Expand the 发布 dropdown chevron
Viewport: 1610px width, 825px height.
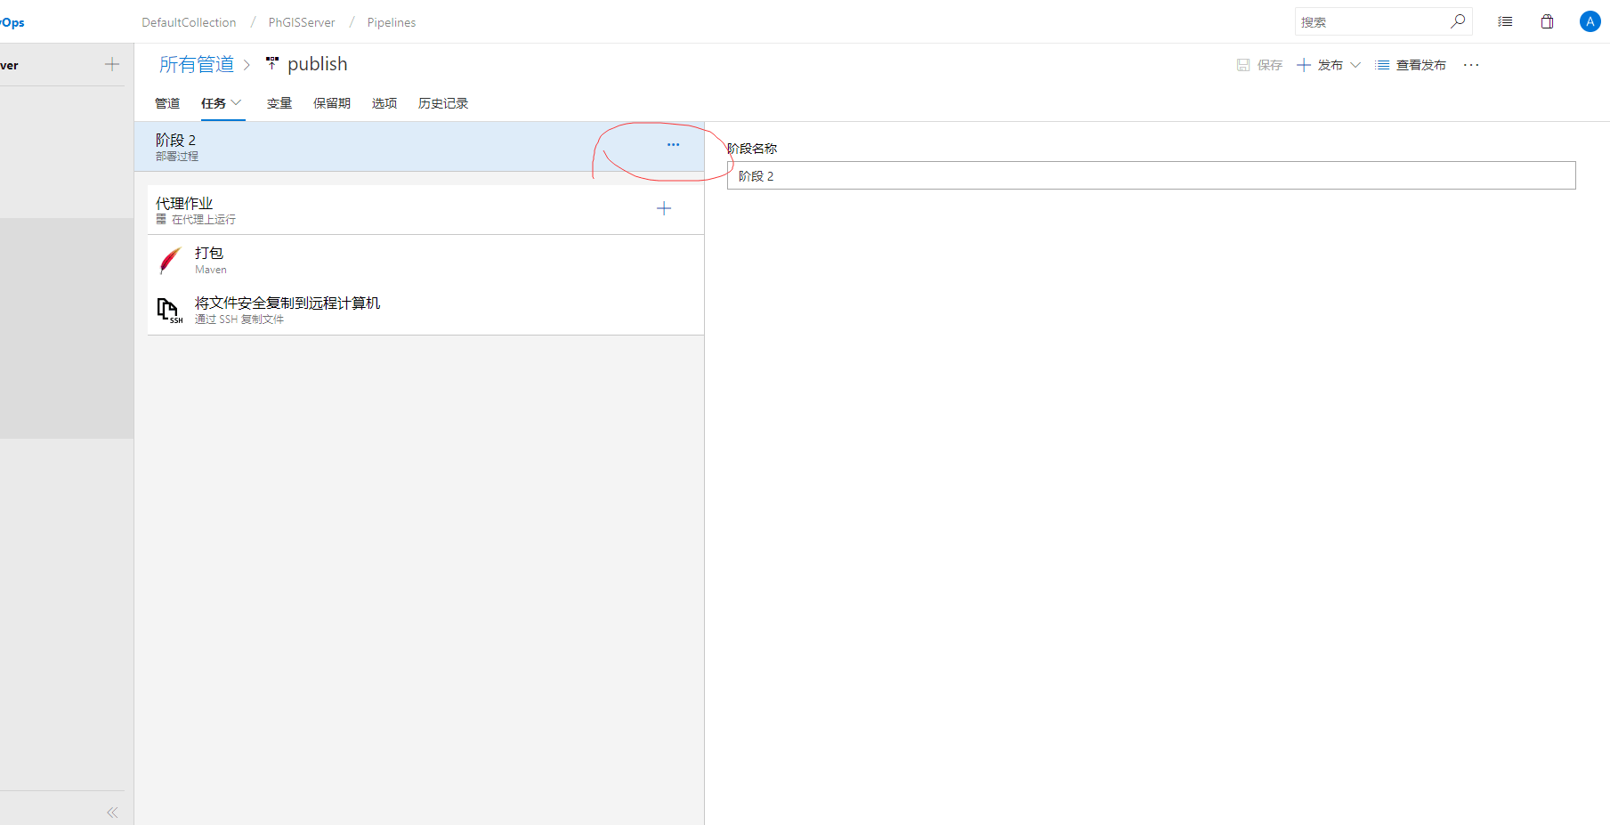[x=1355, y=65]
